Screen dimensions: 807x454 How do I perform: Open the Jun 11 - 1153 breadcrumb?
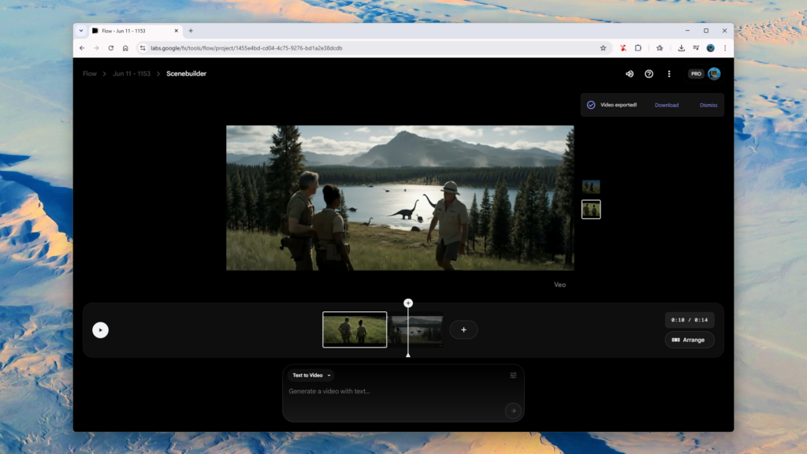click(132, 73)
